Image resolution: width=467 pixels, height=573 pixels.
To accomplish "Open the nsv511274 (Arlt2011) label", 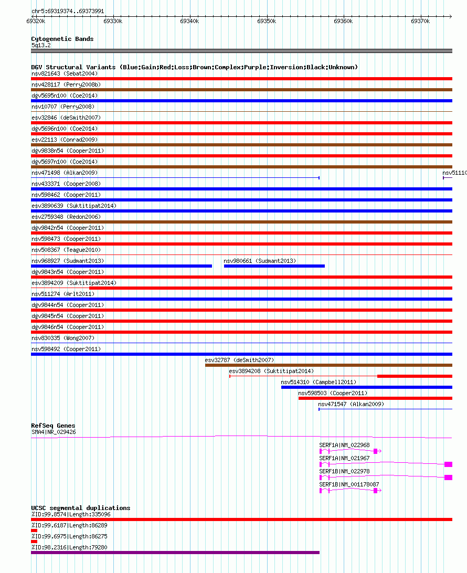I will pos(63,293).
